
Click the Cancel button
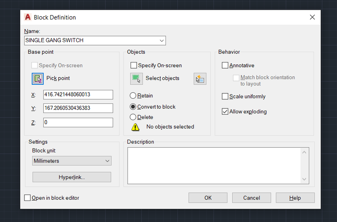pos(251,198)
